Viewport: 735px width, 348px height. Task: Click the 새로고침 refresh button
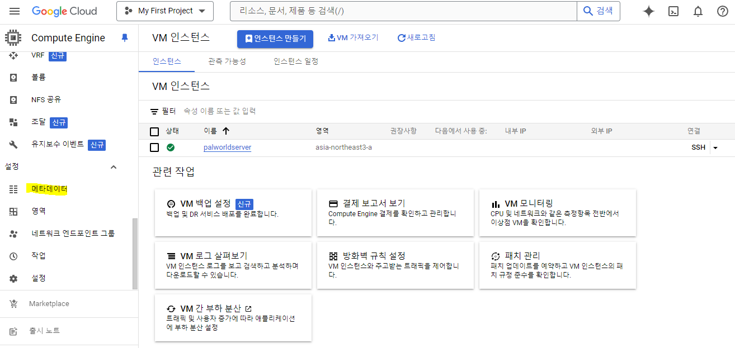[416, 38]
